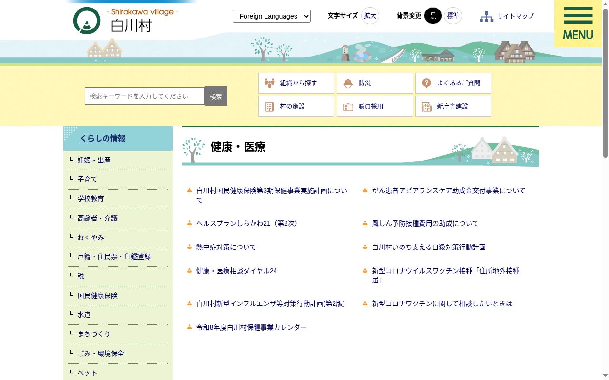Open the 組織から探す button
This screenshot has height=380, width=609.
[296, 83]
